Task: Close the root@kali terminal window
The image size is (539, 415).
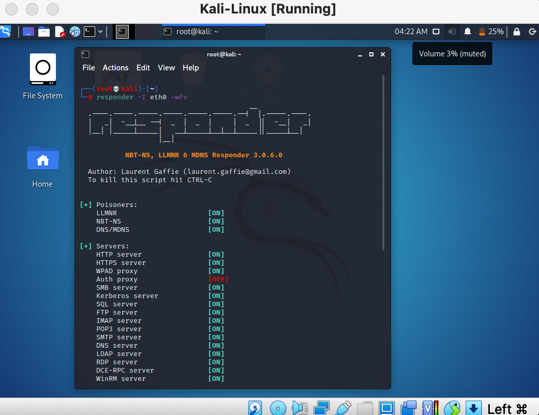Action: [x=383, y=54]
